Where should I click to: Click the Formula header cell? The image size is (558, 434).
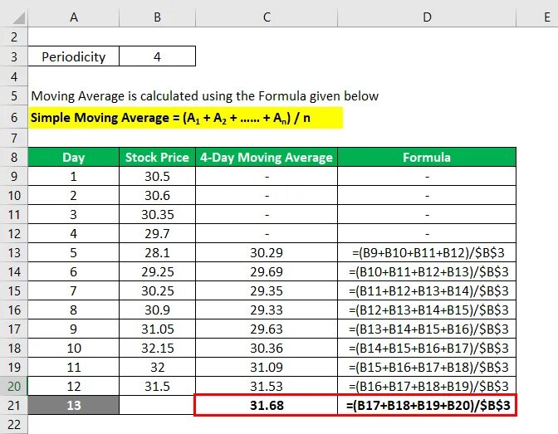tap(427, 157)
